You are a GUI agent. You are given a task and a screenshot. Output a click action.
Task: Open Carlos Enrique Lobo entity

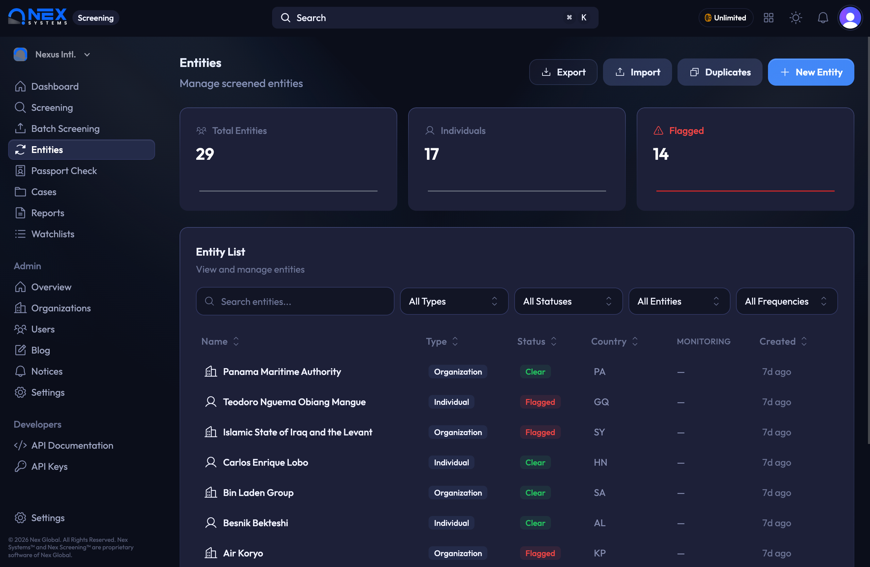pyautogui.click(x=265, y=463)
